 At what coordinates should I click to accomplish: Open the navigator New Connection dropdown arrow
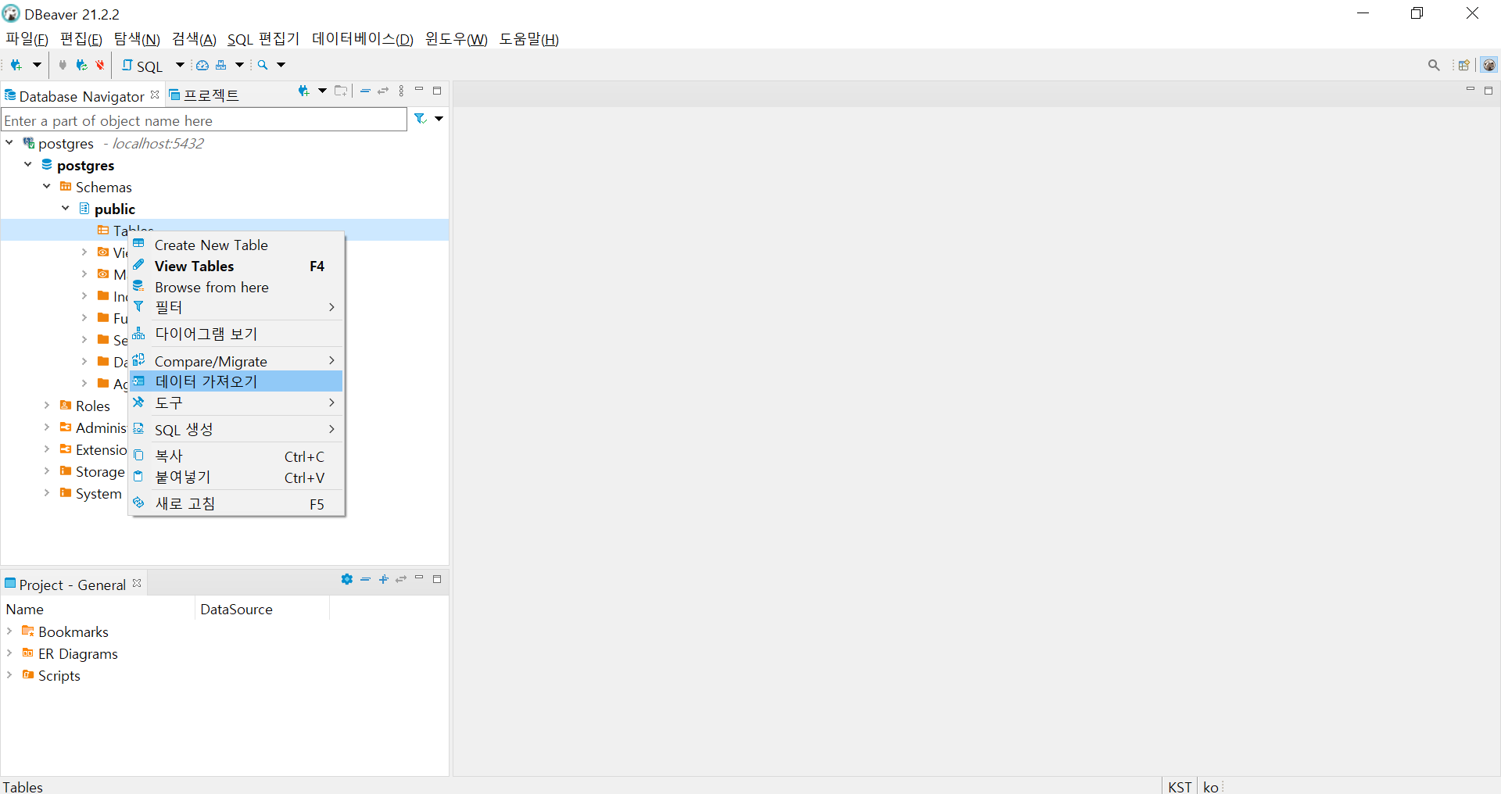(x=322, y=91)
